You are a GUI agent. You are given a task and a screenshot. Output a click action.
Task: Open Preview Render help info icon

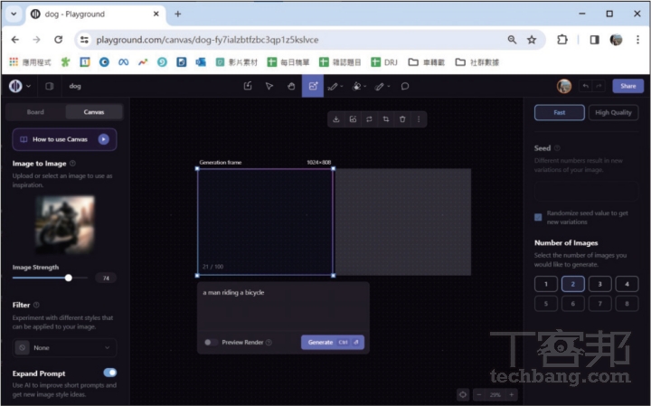click(269, 342)
